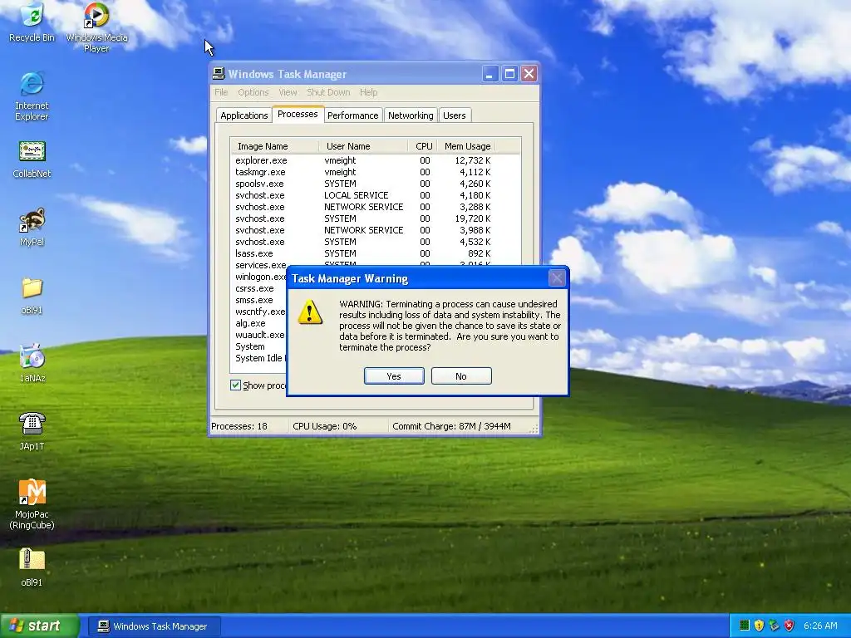Select the 1aNAz disc icon
The image size is (851, 638).
[32, 363]
